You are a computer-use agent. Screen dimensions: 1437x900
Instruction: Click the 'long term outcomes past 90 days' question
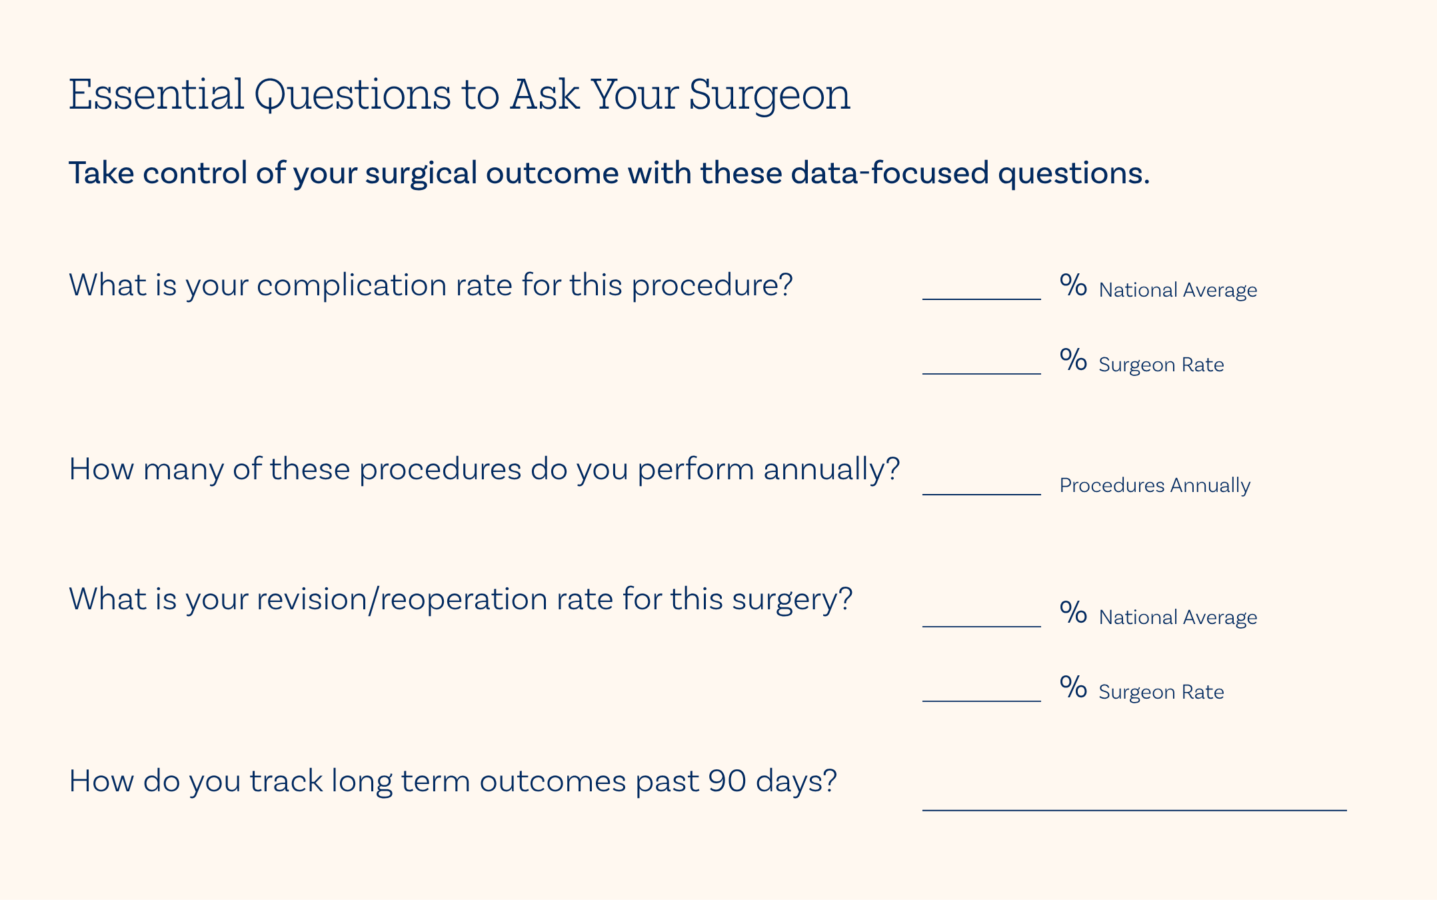click(x=453, y=781)
